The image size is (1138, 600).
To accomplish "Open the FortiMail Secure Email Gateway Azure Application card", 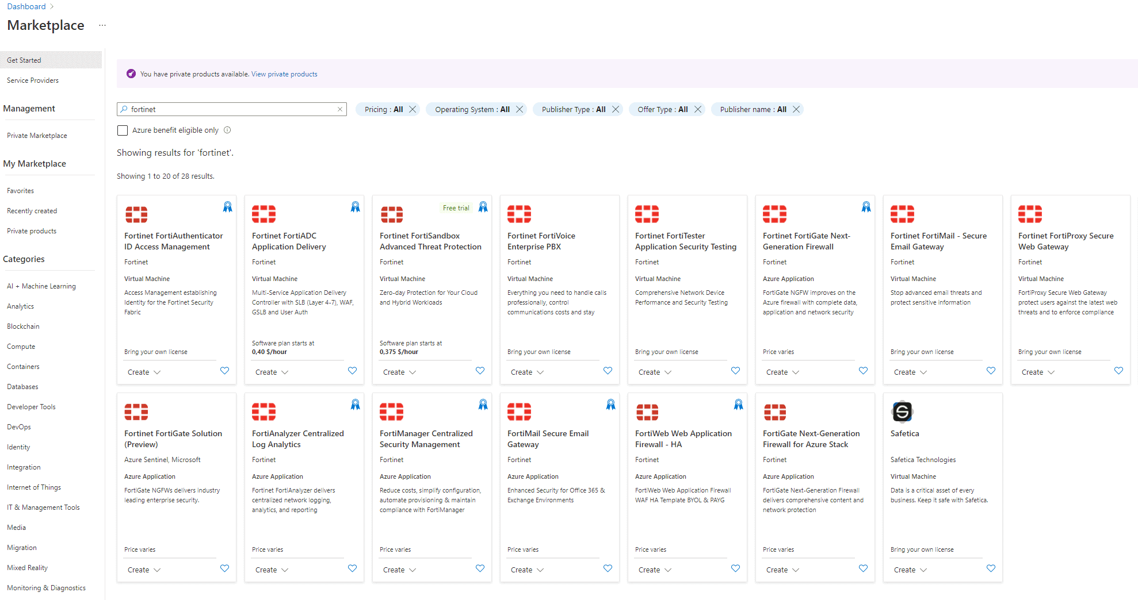I will (x=560, y=487).
